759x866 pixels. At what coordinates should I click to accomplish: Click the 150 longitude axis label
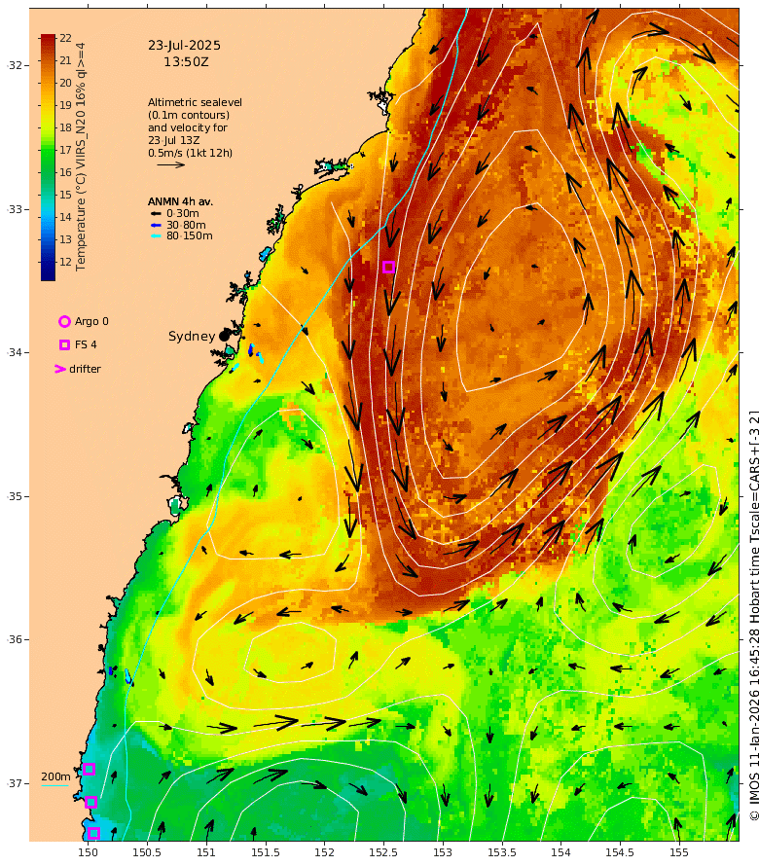point(88,852)
